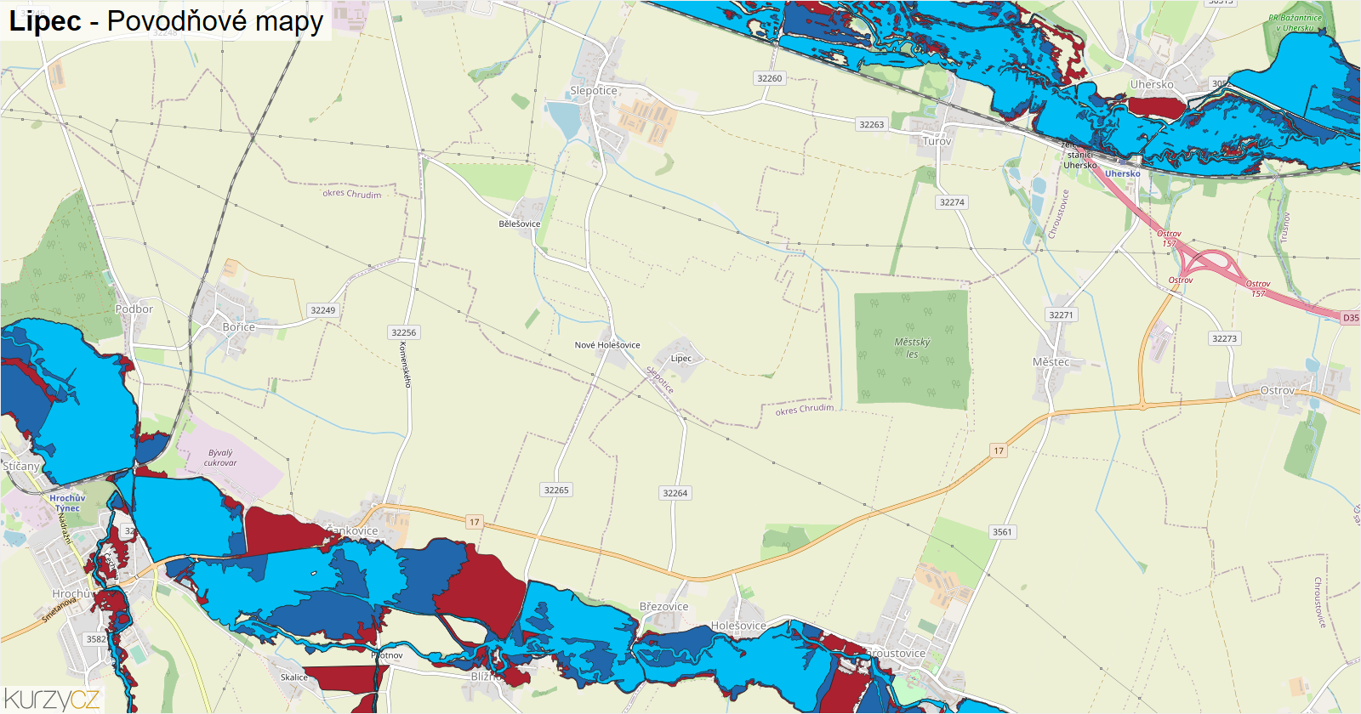The height and width of the screenshot is (714, 1361).
Task: Click the Slepotice village label
Action: 594,90
